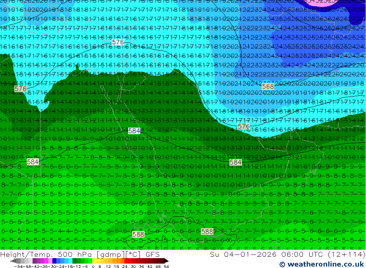Viewport: 366px width, 268px height.
Task: Click the dark blue swatch on the color scale
Action: point(55,261)
